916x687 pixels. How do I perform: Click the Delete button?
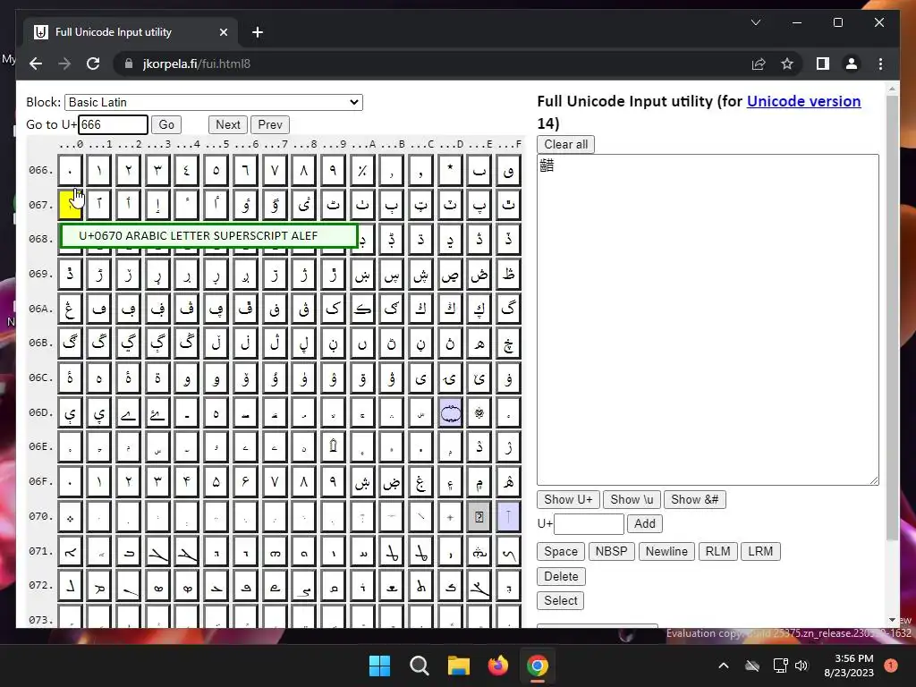click(x=561, y=577)
